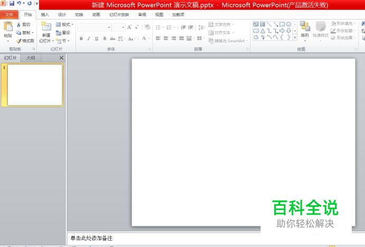Switch to the Outline (大纲) pane tab

[x=31, y=58]
